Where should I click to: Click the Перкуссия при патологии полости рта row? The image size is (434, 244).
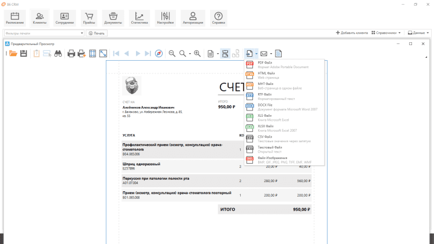pos(216,180)
